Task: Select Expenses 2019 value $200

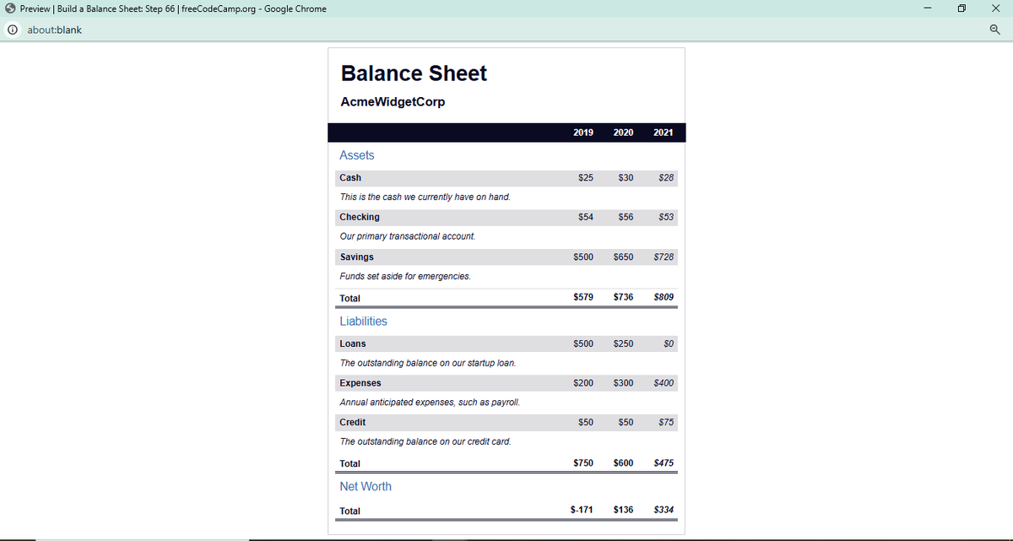Action: coord(583,383)
